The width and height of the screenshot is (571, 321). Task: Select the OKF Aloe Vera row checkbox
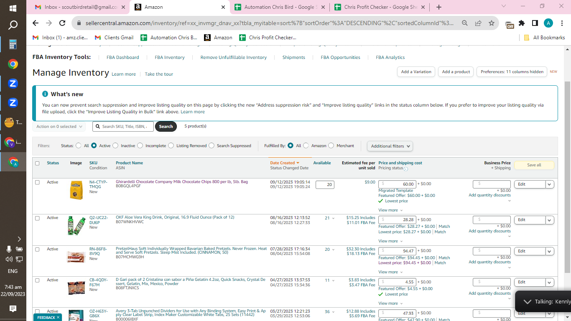(37, 218)
